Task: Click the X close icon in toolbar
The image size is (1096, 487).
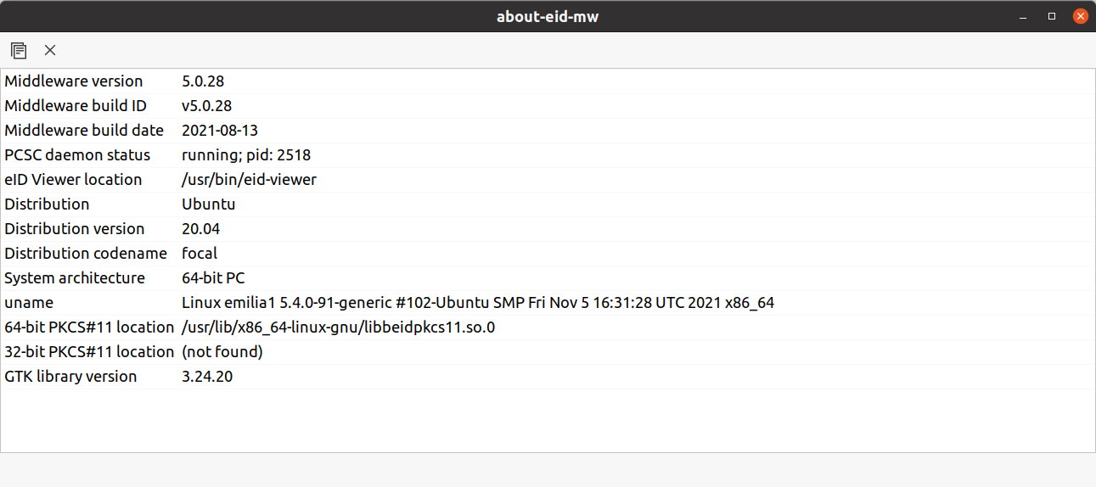Action: pyautogui.click(x=50, y=50)
